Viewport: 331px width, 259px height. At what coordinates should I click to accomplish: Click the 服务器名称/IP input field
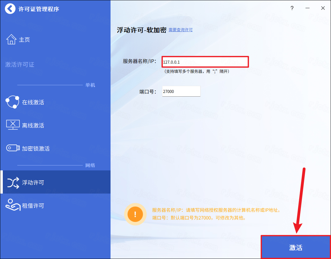(205, 62)
